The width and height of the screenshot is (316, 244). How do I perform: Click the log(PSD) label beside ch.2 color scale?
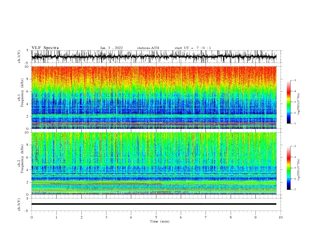298,170
